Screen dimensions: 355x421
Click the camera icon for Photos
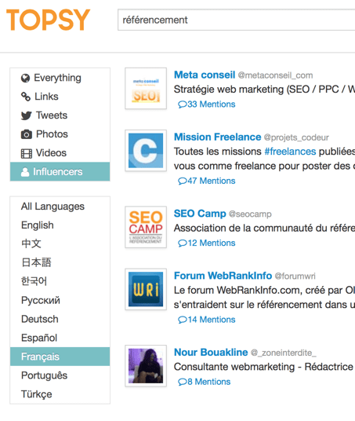coord(27,134)
